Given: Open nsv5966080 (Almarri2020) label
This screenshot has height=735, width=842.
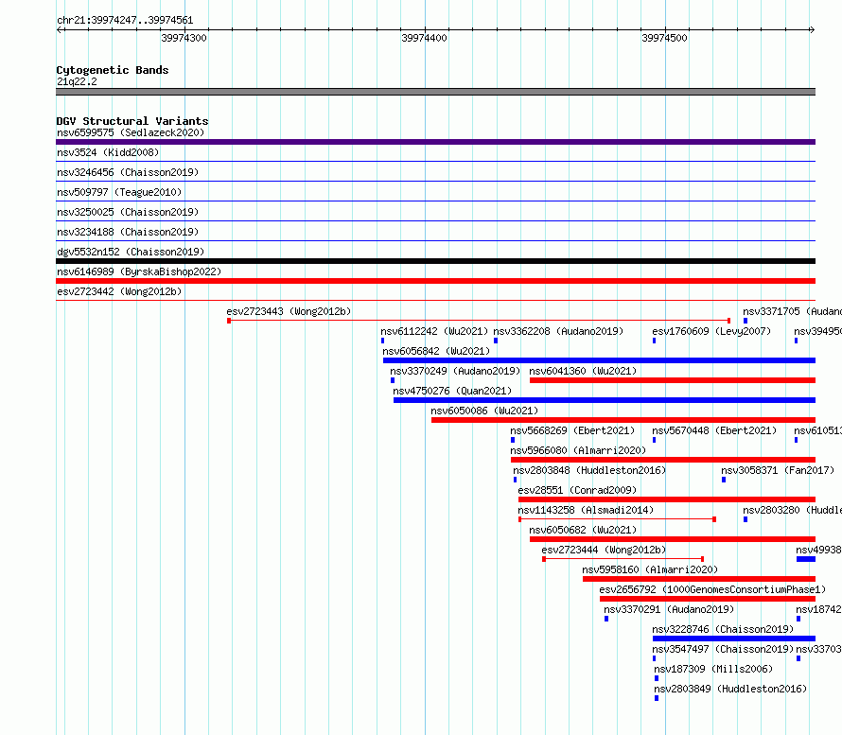Looking at the screenshot, I should (578, 450).
